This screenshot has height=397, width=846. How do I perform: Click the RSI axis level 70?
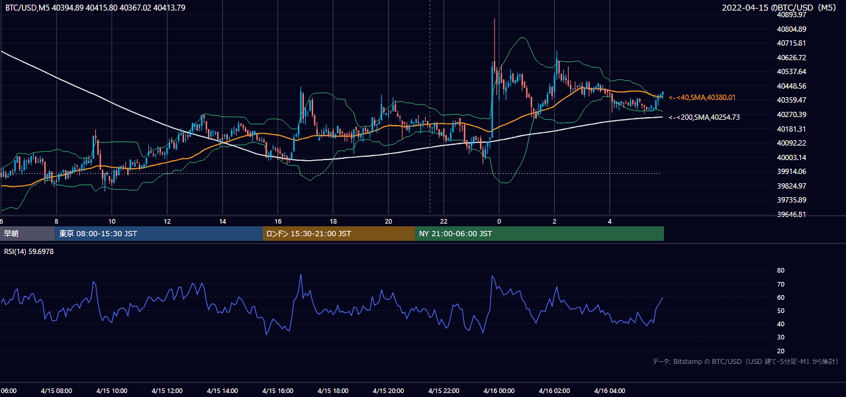click(780, 284)
